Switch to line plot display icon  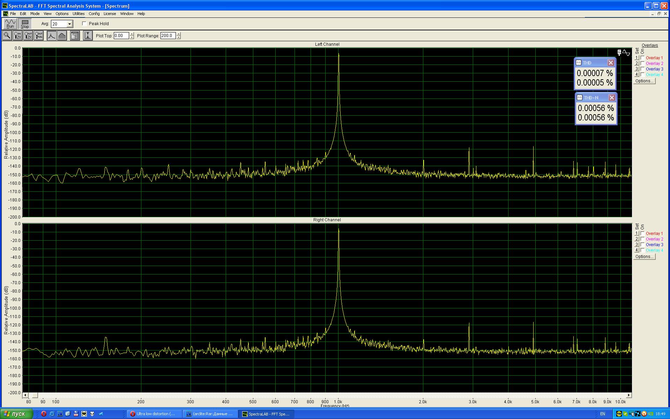click(x=52, y=36)
